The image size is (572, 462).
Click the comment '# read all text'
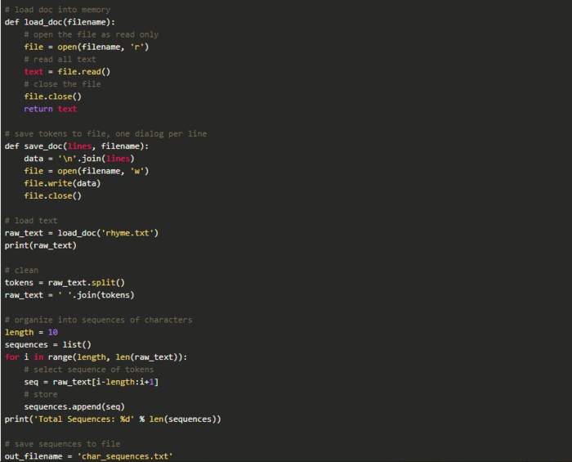[x=60, y=60]
